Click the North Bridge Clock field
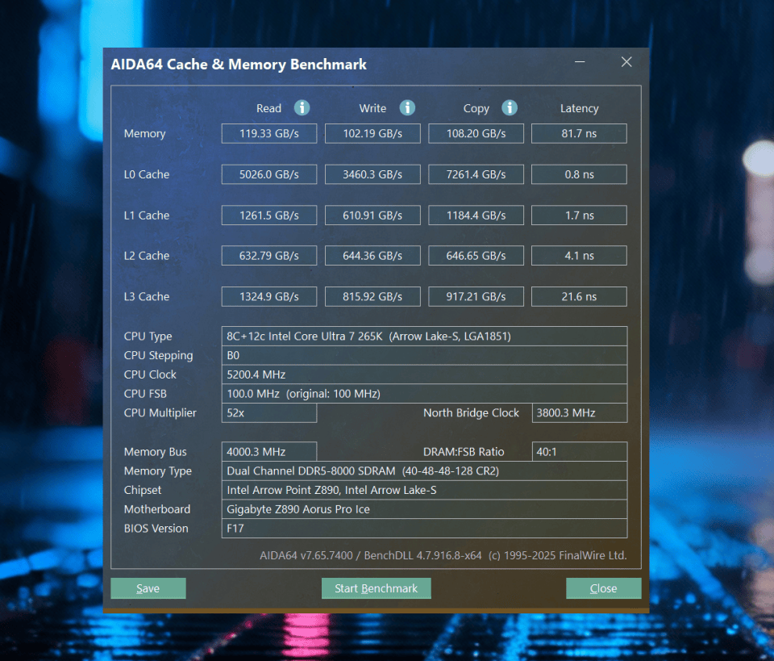774x661 pixels. [579, 412]
